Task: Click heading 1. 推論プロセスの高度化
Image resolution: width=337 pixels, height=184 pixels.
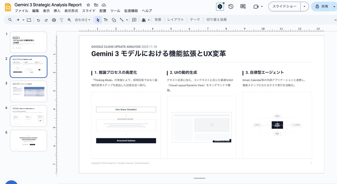Action: 116,73
